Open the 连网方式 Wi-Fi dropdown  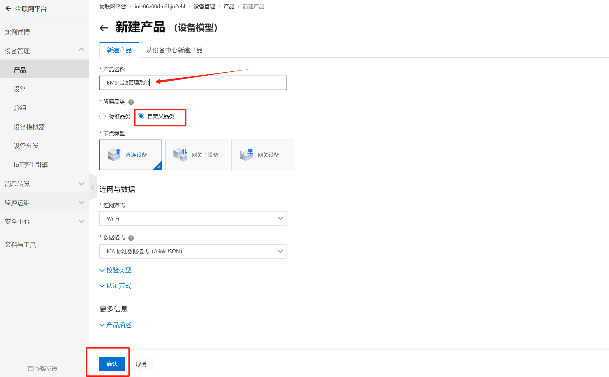(193, 218)
